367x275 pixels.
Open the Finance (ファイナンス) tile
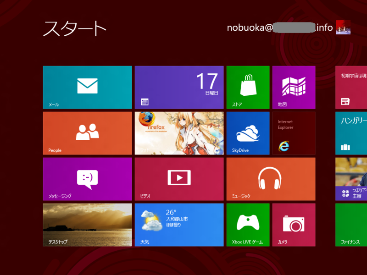[351, 225]
